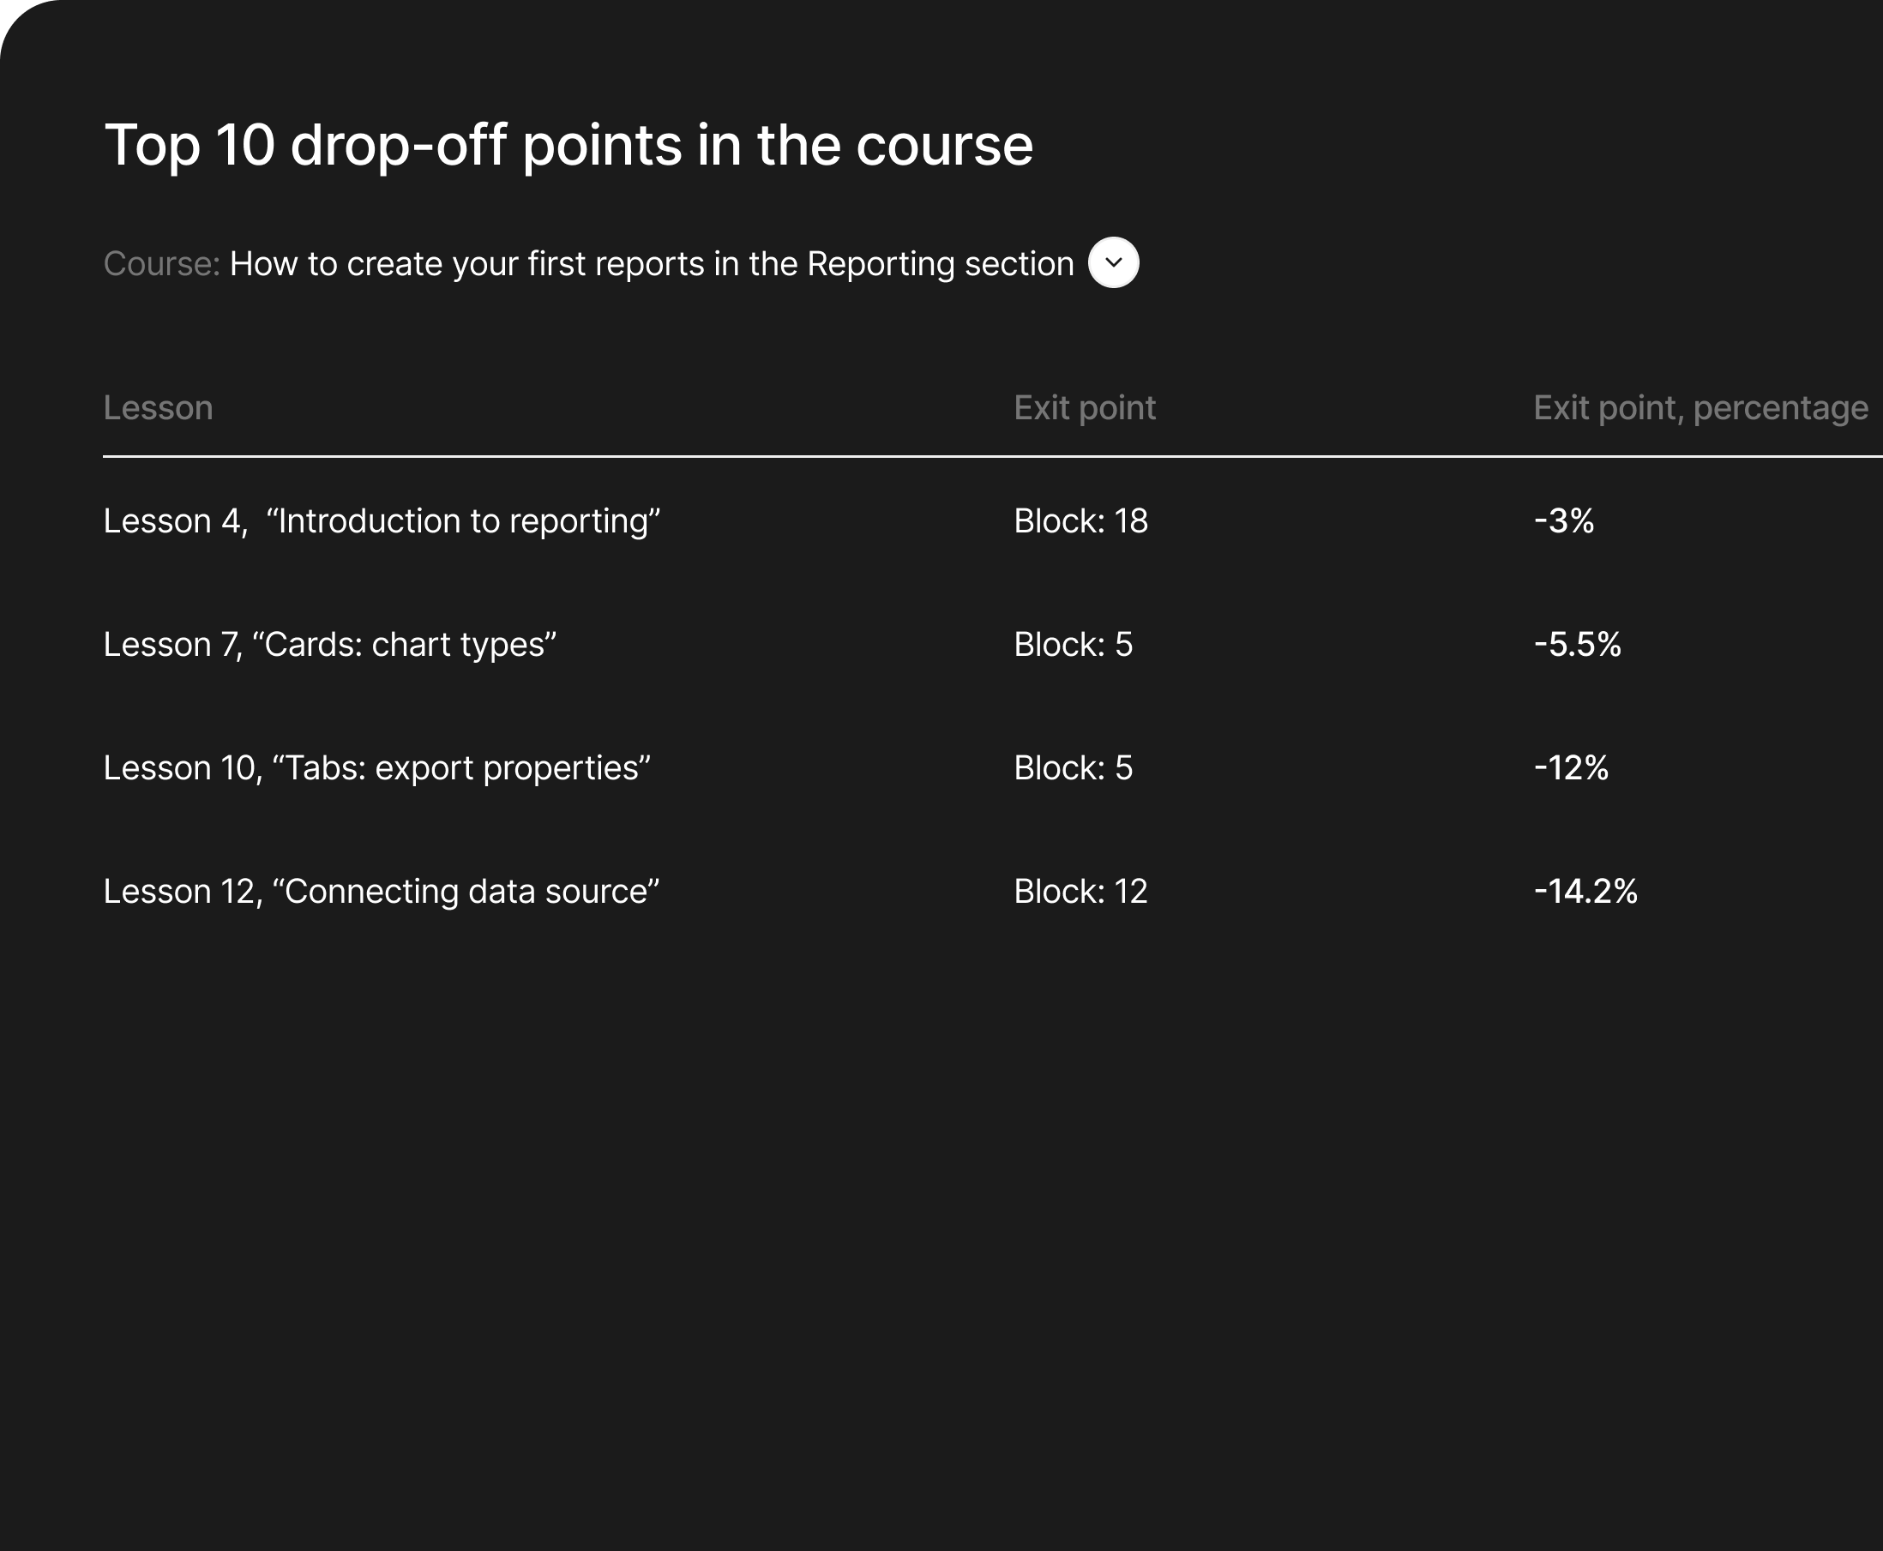Image resolution: width=1883 pixels, height=1551 pixels.
Task: Click Exit point, percentage column header
Action: (x=1700, y=408)
